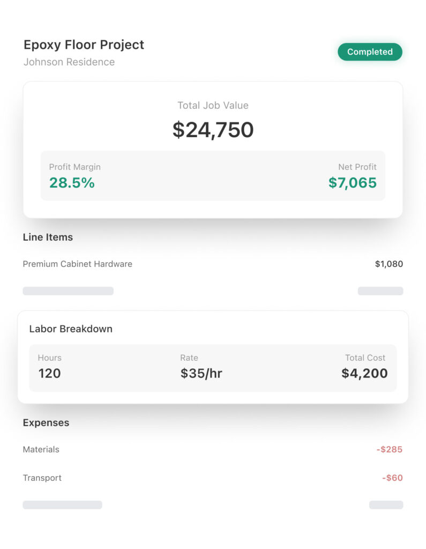The image size is (426, 549).
Task: Click the 120 hours value
Action: click(49, 373)
